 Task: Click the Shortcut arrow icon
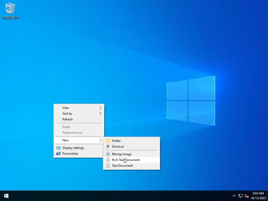108,147
